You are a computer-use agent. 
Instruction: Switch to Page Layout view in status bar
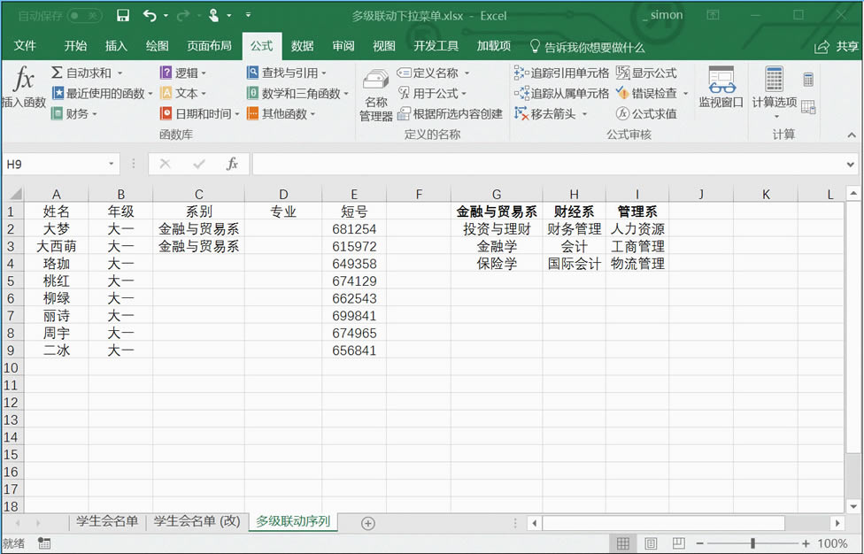pyautogui.click(x=651, y=543)
